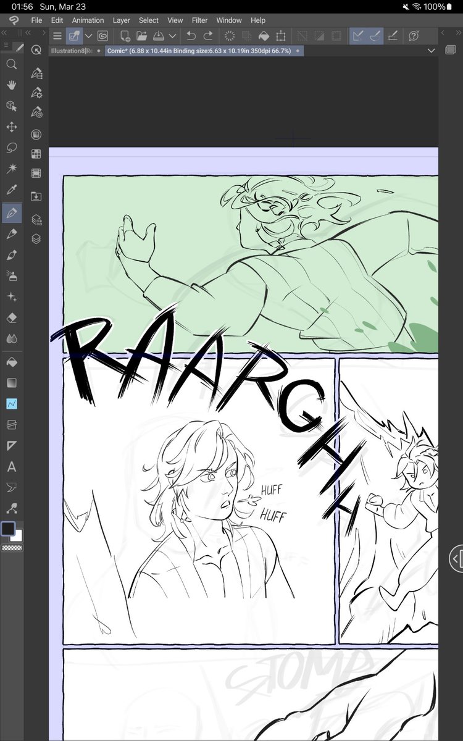Open the File menu
Screen dimensions: 463x741
36,20
